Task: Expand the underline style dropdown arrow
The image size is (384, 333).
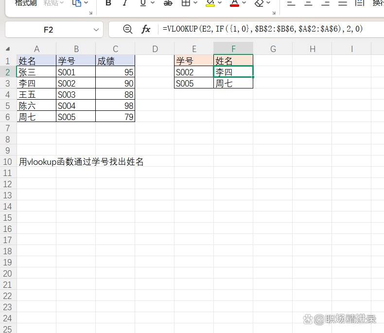Action: pos(153,3)
